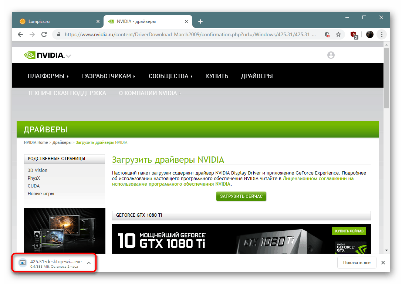Open the 3D Vision related page
Image resolution: width=402 pixels, height=284 pixels.
coord(37,170)
